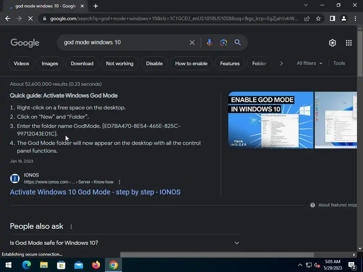This screenshot has height=272, width=363.
Task: Click the Chrome taskbar icon
Action: tap(113, 265)
